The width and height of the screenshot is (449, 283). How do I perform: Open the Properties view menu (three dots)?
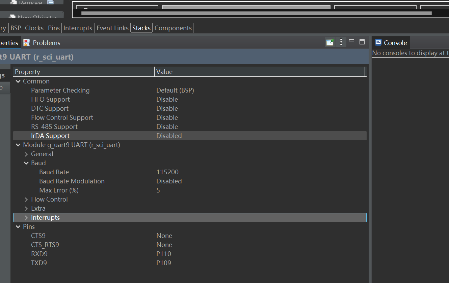coord(341,42)
